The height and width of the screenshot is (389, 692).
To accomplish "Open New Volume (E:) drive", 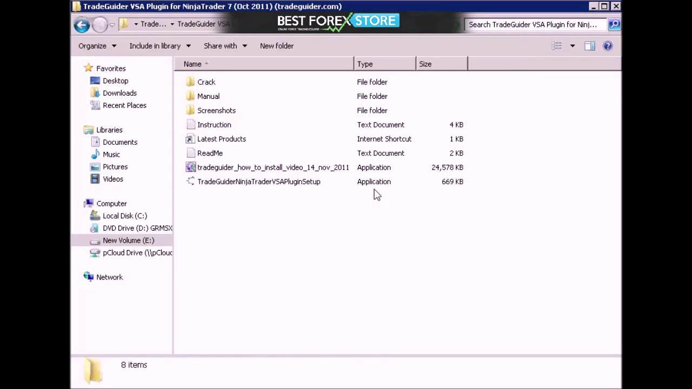I will tap(128, 240).
